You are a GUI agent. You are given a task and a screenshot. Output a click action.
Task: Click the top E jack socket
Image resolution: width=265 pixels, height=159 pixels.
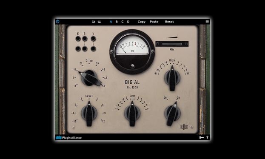tap(78, 39)
